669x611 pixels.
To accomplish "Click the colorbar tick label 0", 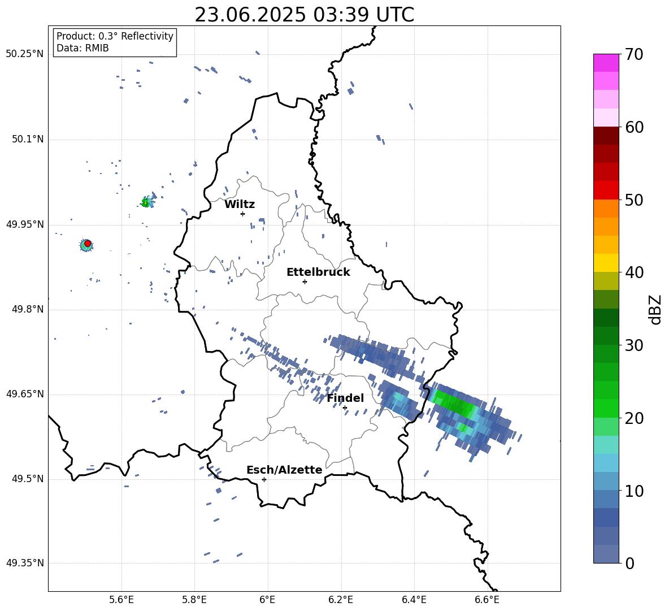I will pos(629,563).
